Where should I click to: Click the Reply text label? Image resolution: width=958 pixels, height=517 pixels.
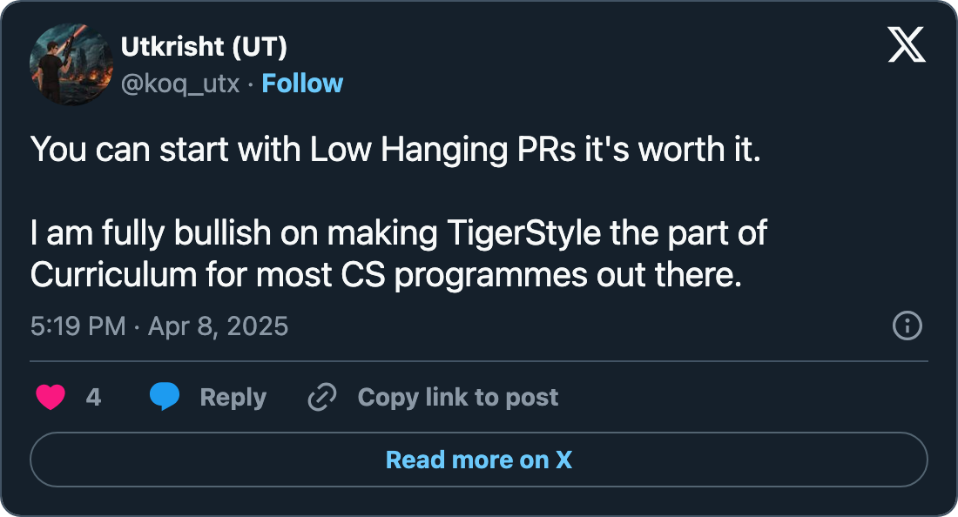tap(233, 398)
